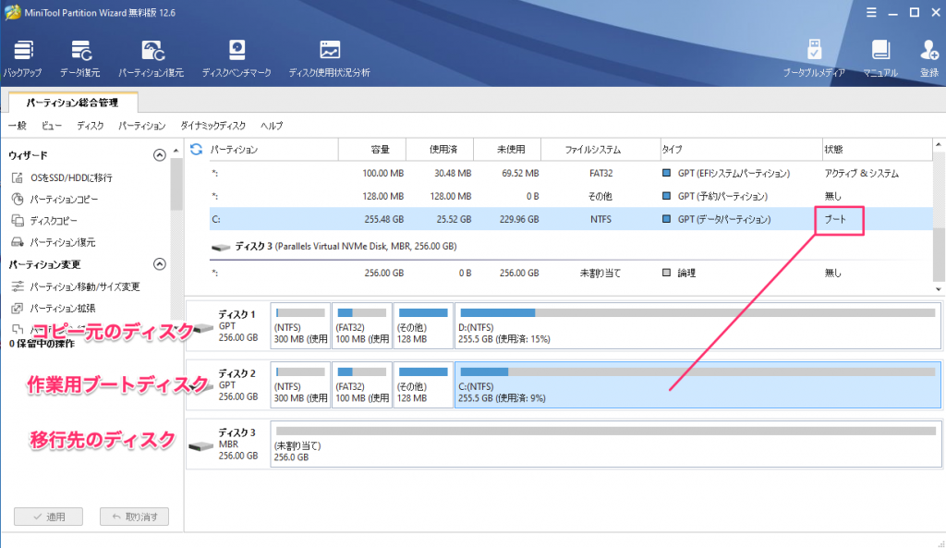Open the マニュアル manual

click(880, 58)
